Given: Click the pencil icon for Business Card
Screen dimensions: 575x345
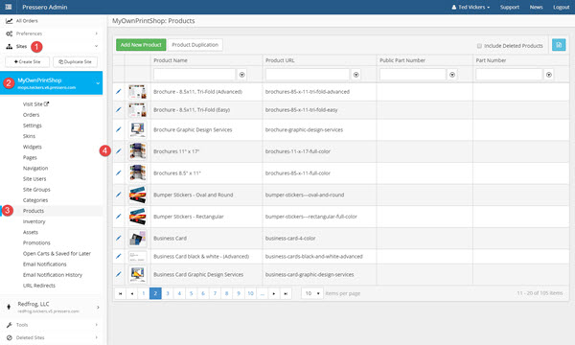Looking at the screenshot, I should point(119,238).
